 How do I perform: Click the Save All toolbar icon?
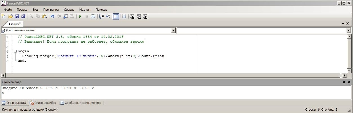(x=23, y=17)
